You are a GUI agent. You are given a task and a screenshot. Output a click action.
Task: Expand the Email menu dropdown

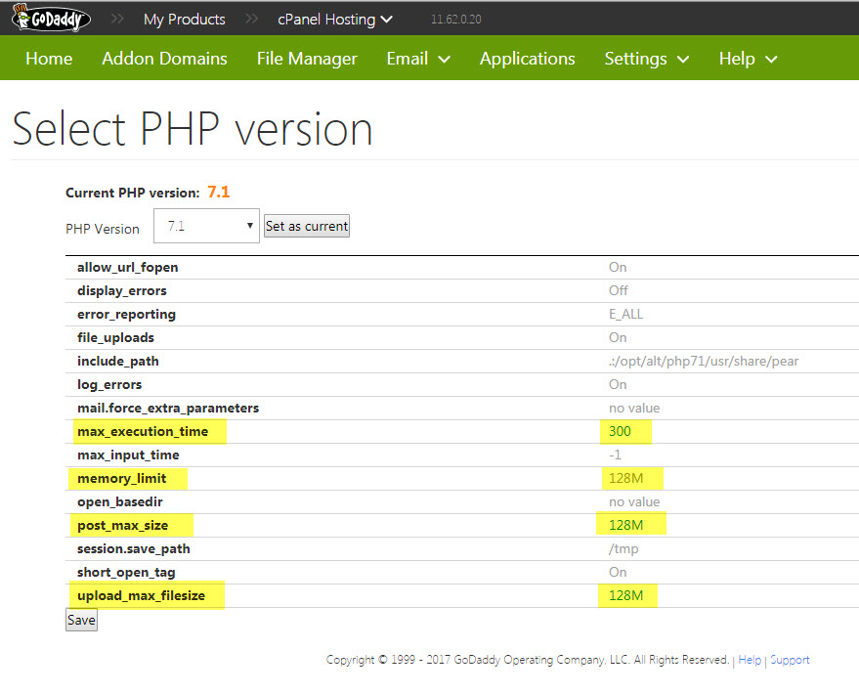[x=418, y=59]
